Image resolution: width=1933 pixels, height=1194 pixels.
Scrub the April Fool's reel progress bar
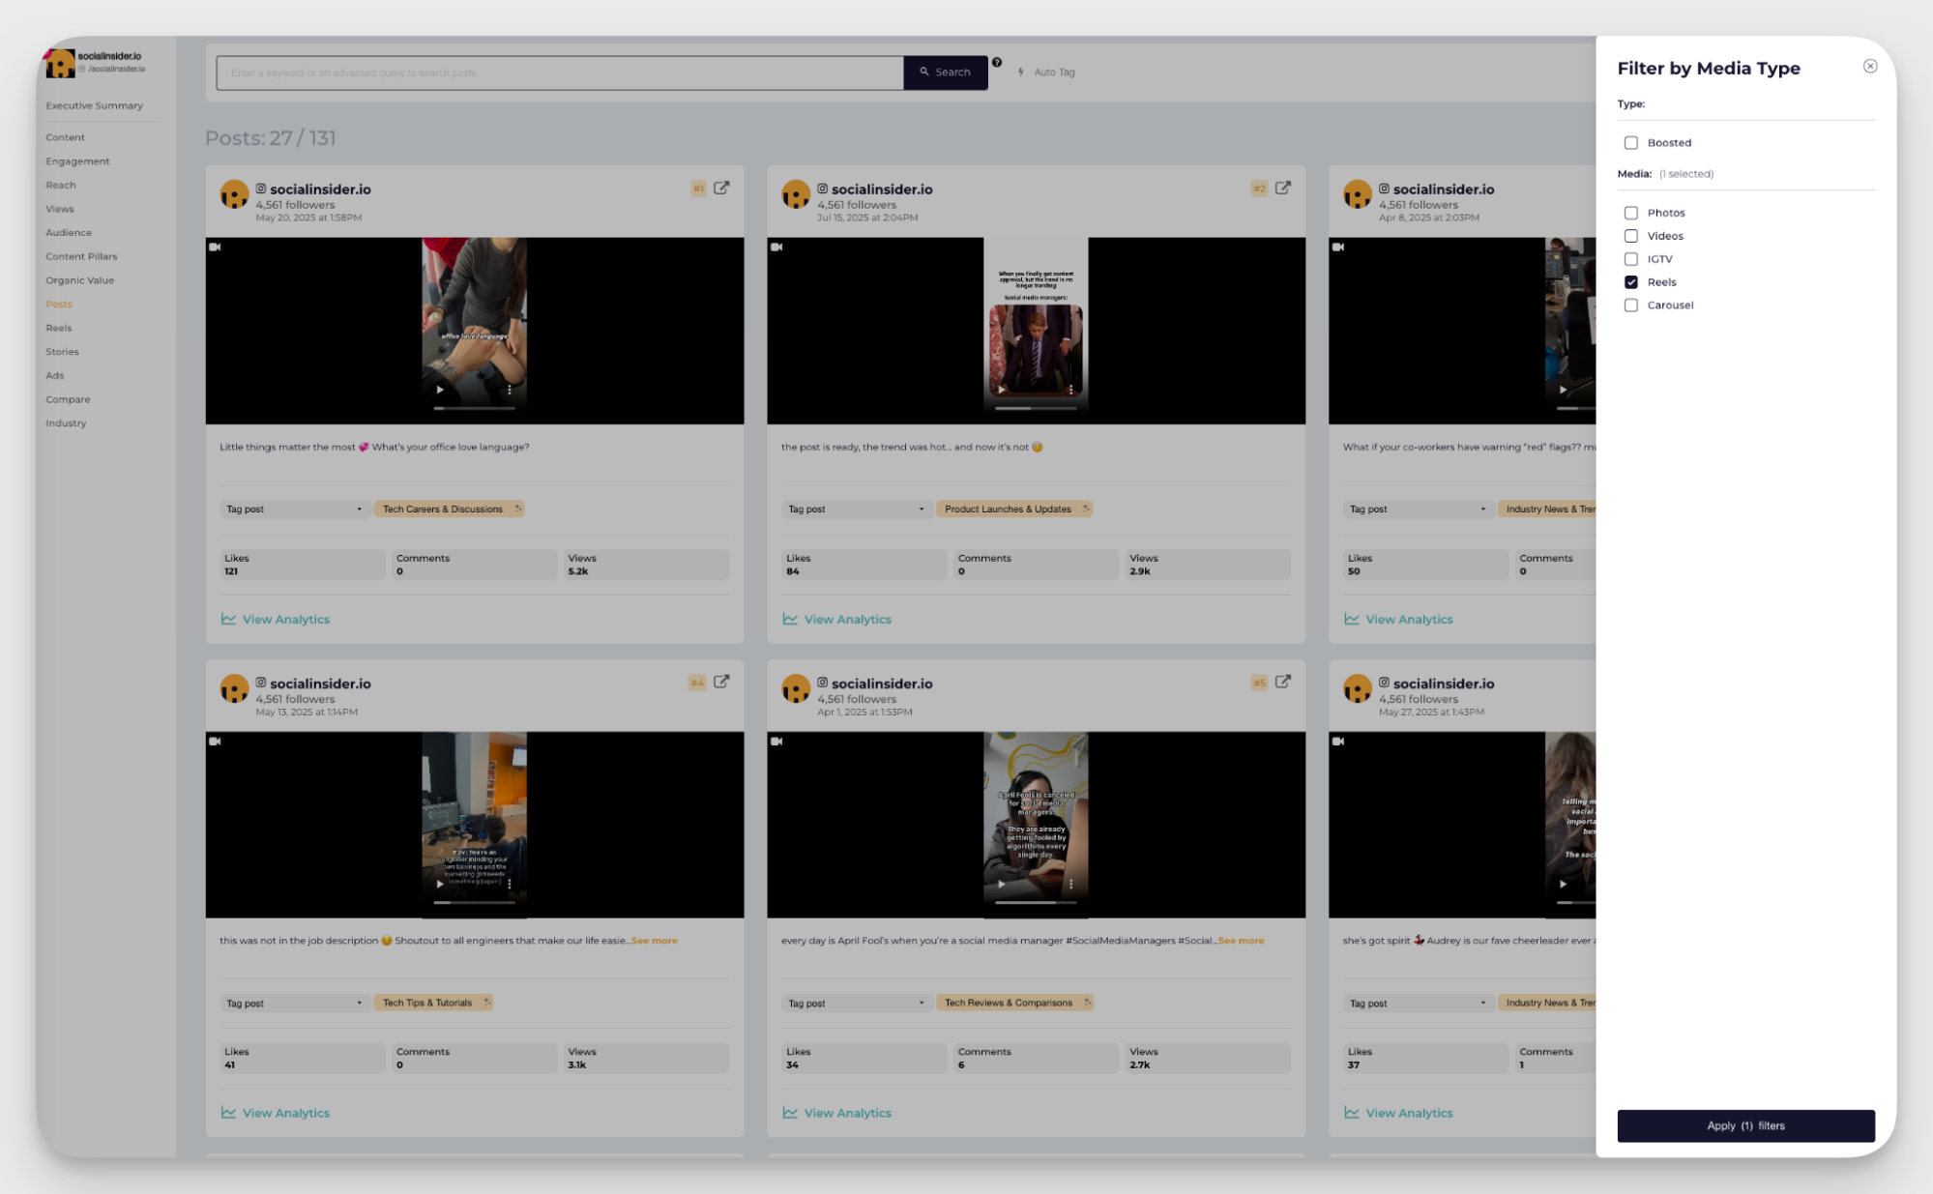coord(1035,902)
